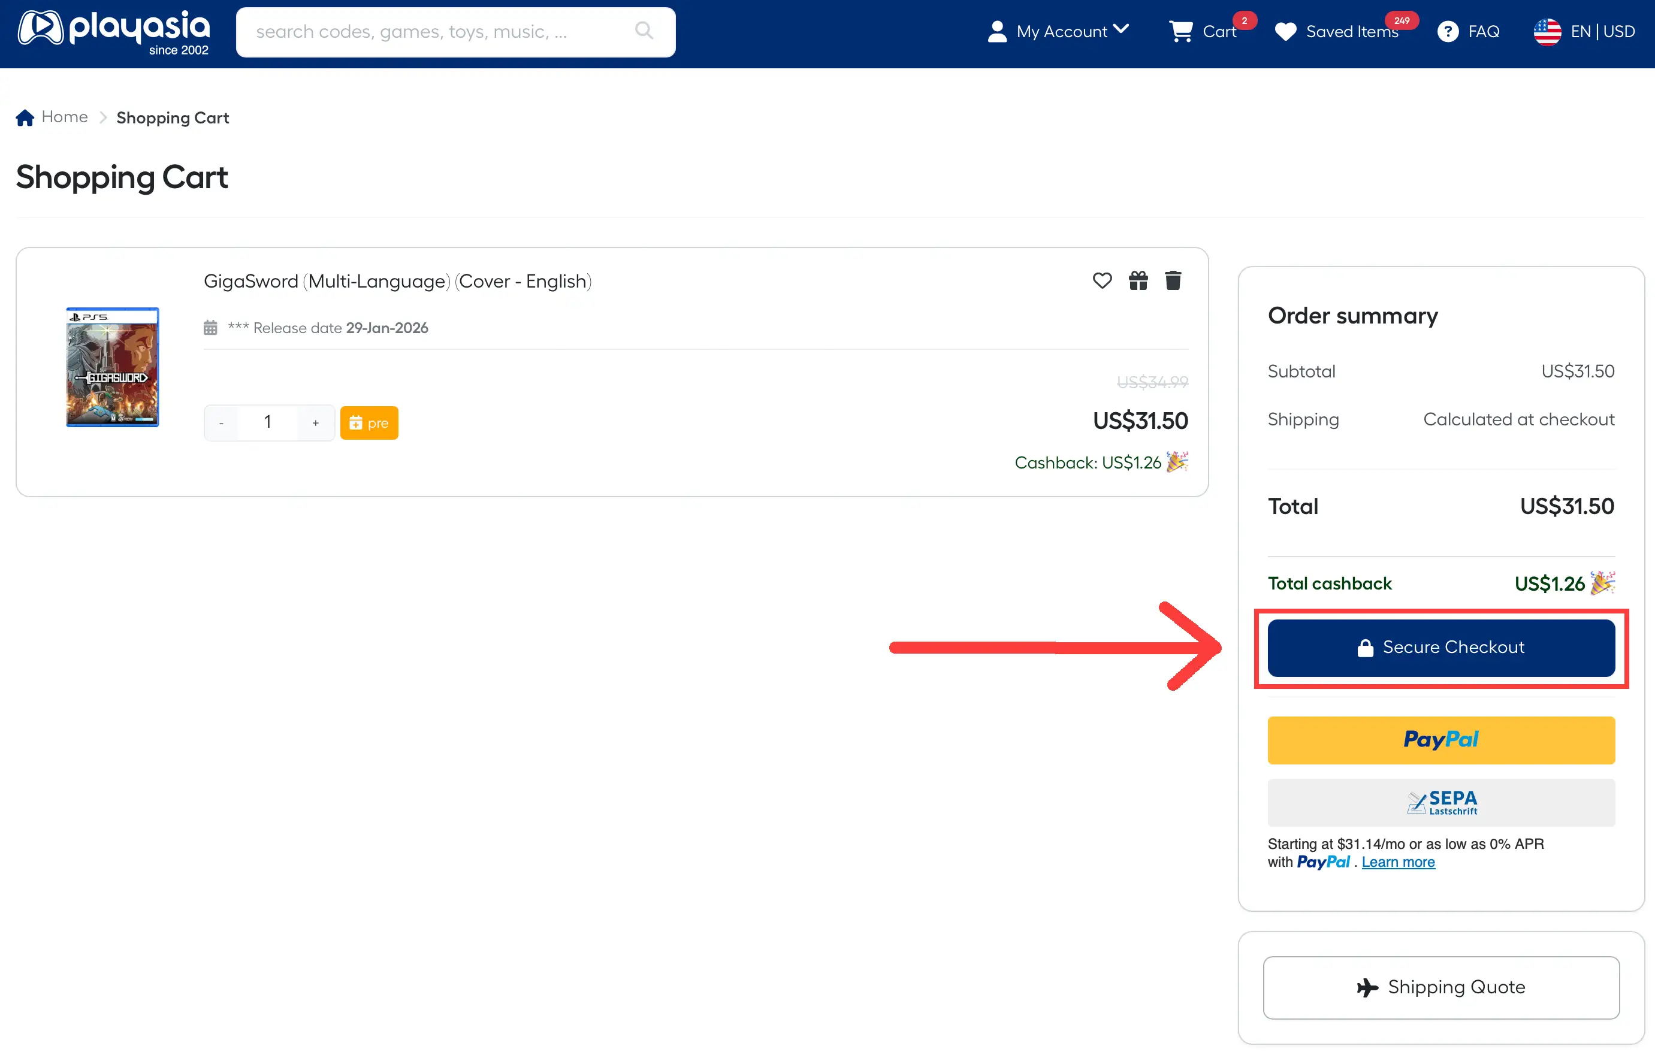The image size is (1655, 1052).
Task: Request a Shipping Quote
Action: (x=1440, y=987)
